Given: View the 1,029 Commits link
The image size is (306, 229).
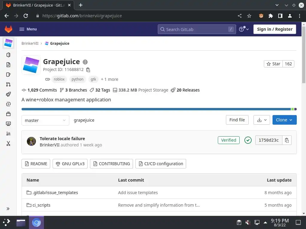Looking at the screenshot, I should coord(39,90).
